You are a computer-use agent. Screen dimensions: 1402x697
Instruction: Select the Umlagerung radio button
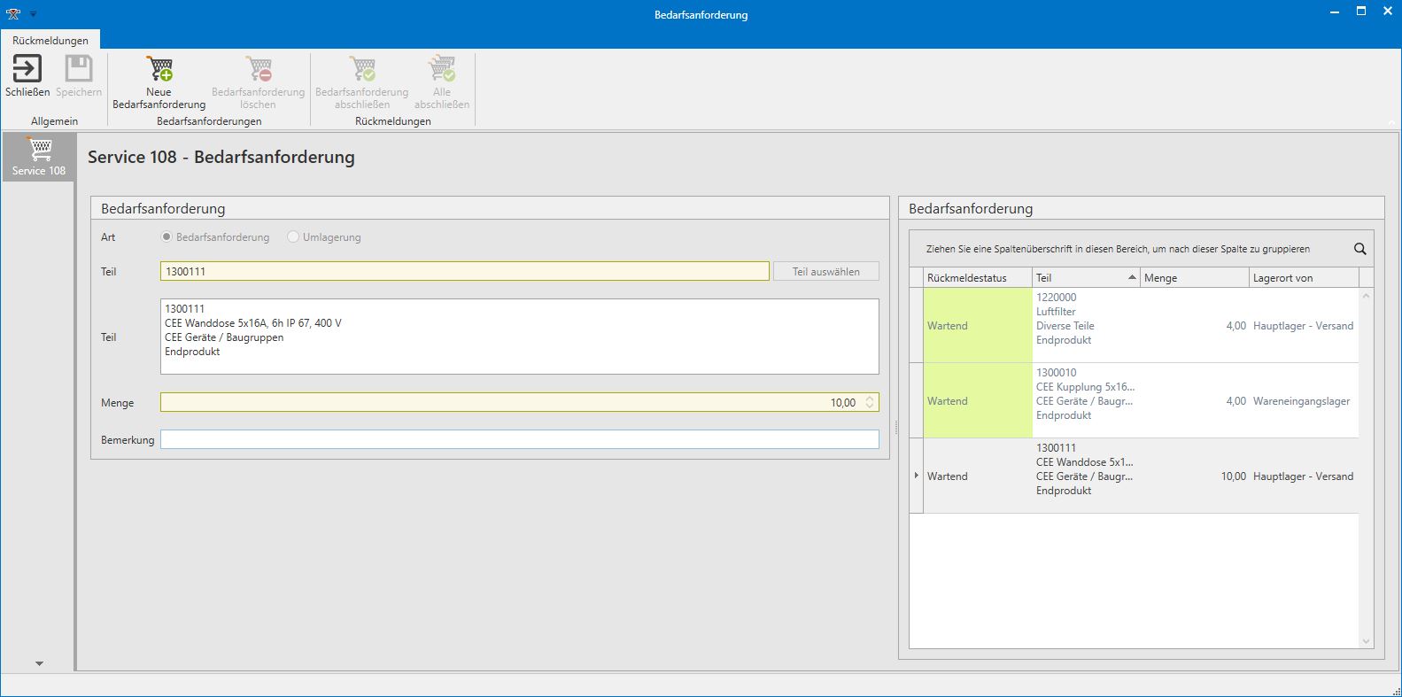293,237
